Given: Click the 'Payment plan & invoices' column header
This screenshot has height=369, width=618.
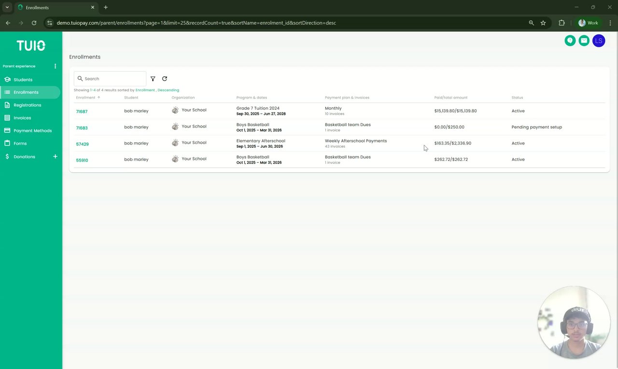Looking at the screenshot, I should (x=347, y=98).
